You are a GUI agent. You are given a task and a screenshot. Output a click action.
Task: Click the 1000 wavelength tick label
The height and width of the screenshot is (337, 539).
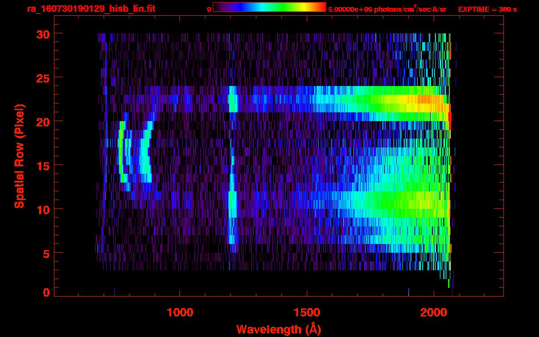(180, 312)
